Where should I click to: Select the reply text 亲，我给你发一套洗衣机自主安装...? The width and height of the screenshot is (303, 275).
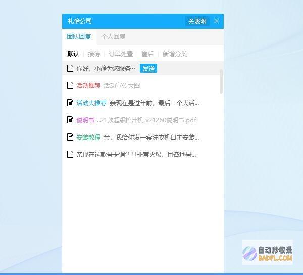(x=151, y=137)
